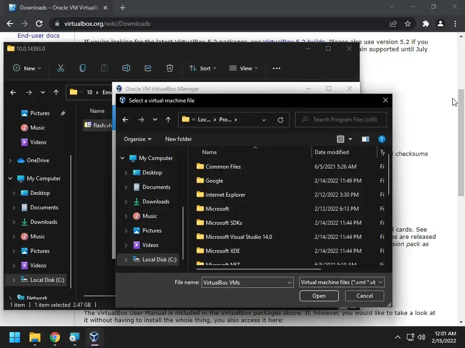465x348 pixels.
Task: Open File Explorer from the taskbar
Action: click(x=35, y=337)
